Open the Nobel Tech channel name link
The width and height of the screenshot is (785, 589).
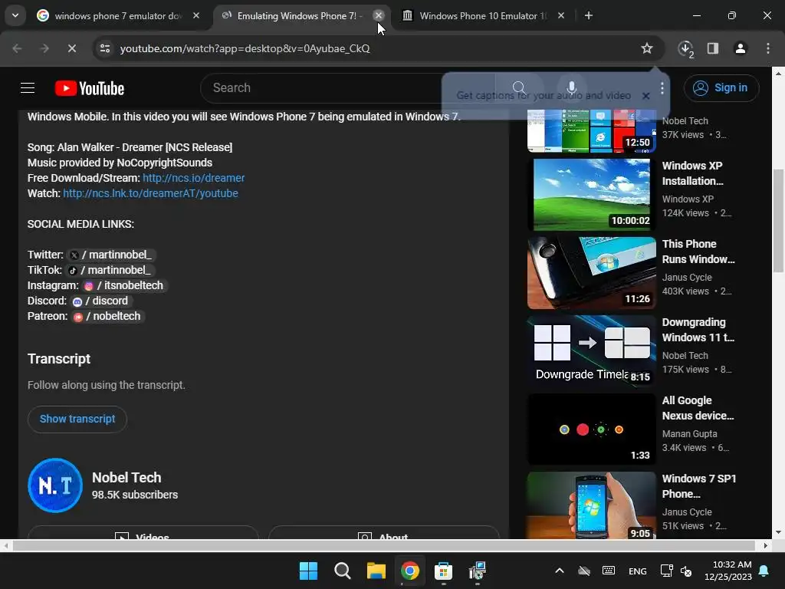(x=126, y=478)
